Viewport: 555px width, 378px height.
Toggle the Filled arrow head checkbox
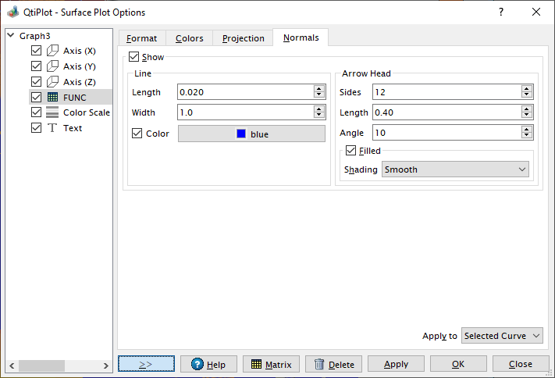pyautogui.click(x=350, y=151)
